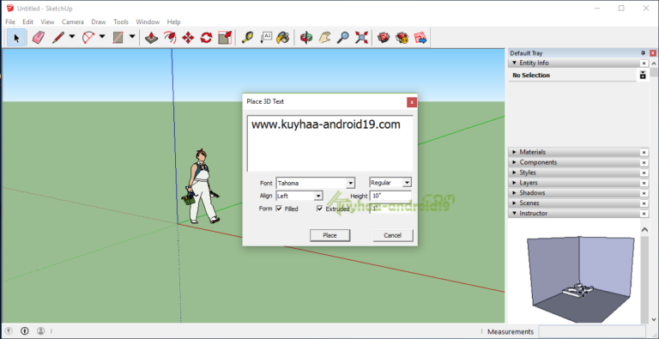Select the Arc tool
659x339 pixels.
(x=88, y=38)
